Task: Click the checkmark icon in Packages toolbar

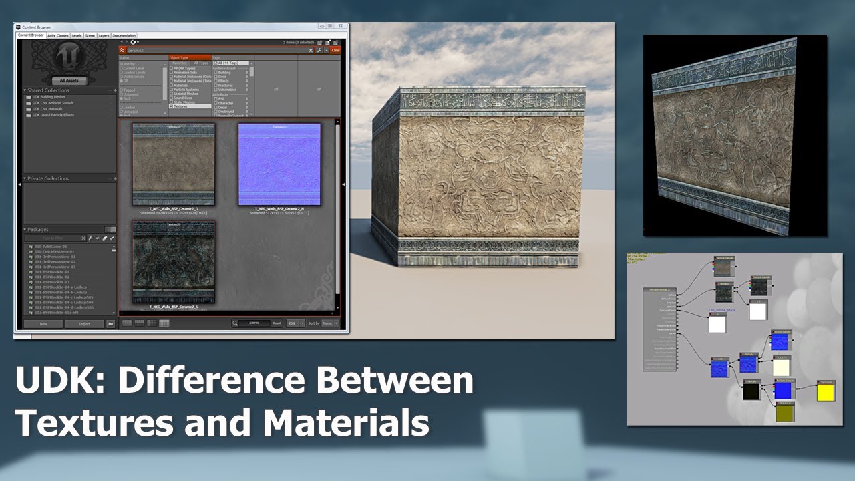Action: [x=112, y=238]
